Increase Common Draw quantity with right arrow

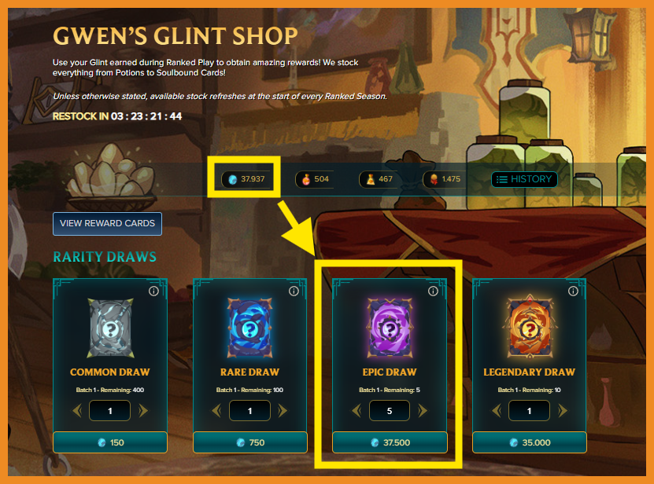(143, 411)
